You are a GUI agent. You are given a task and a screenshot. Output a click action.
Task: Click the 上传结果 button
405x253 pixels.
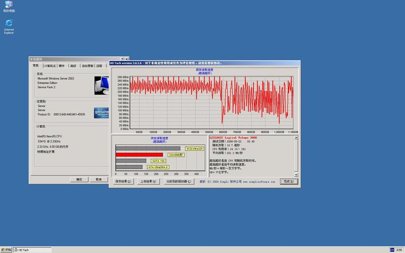point(148,181)
